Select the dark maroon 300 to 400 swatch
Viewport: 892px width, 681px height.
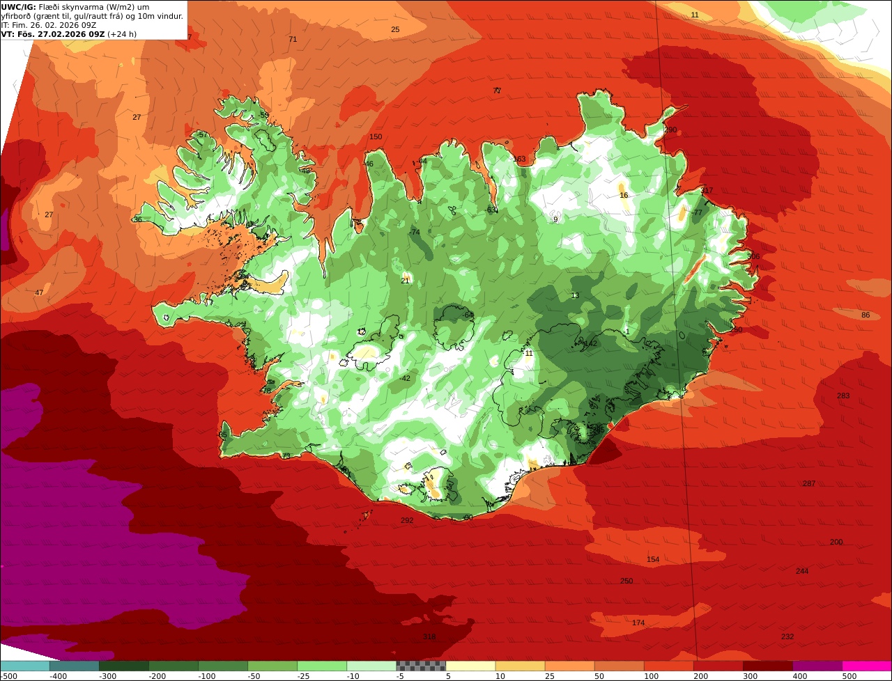767,666
